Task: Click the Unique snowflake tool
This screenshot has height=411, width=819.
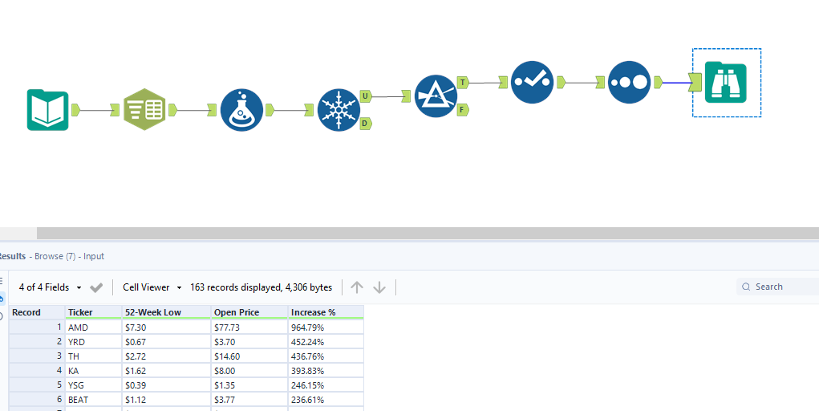Action: [x=339, y=110]
